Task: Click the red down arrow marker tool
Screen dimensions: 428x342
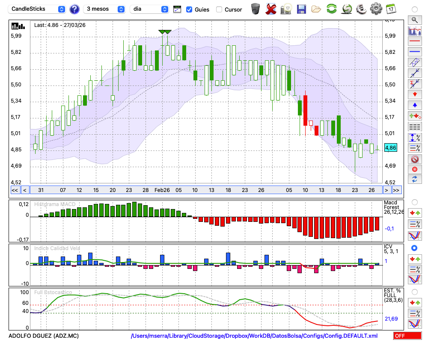Action: point(415,94)
